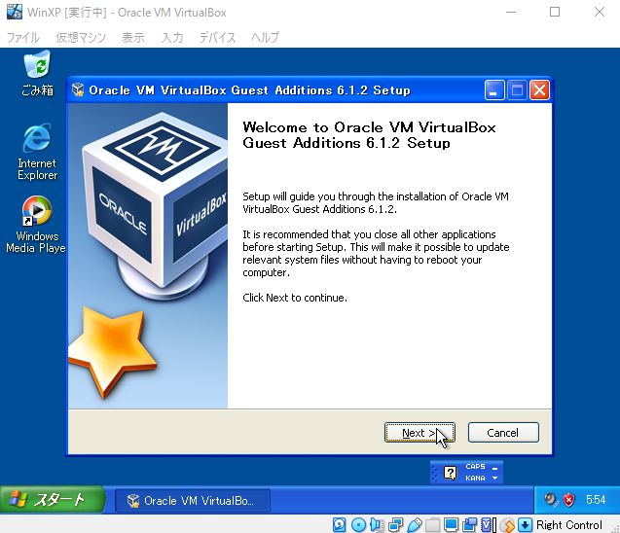Click the Welcome heading in setup dialog
This screenshot has height=533, width=620.
click(369, 135)
